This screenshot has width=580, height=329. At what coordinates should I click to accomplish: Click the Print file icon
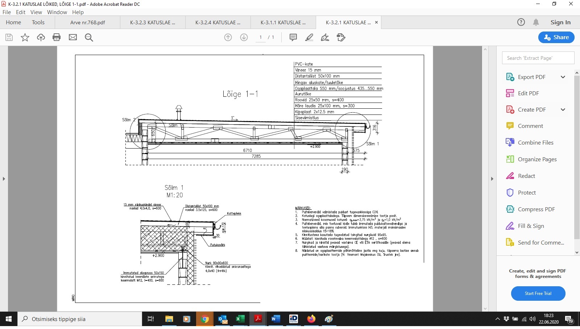[x=57, y=37]
